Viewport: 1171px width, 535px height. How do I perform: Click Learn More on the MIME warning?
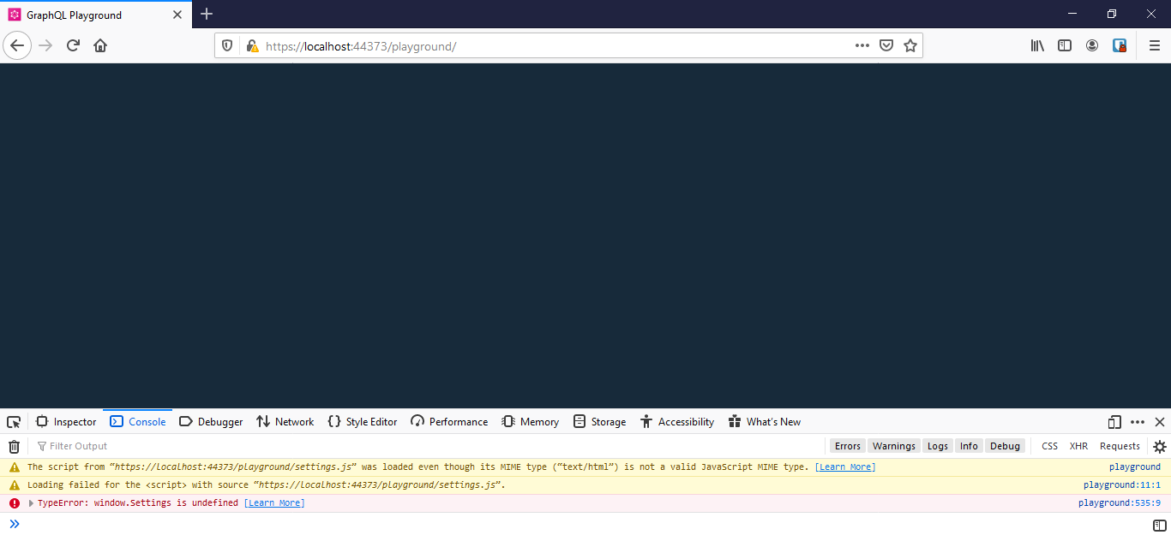tap(845, 467)
